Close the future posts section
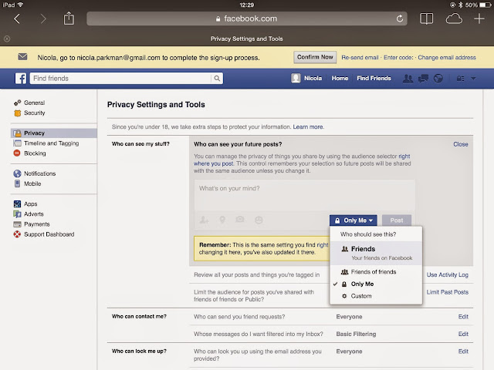Screen dimensions: 494x370 click(460, 144)
